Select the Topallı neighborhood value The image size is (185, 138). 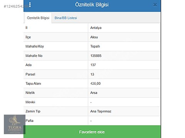(x=95, y=46)
